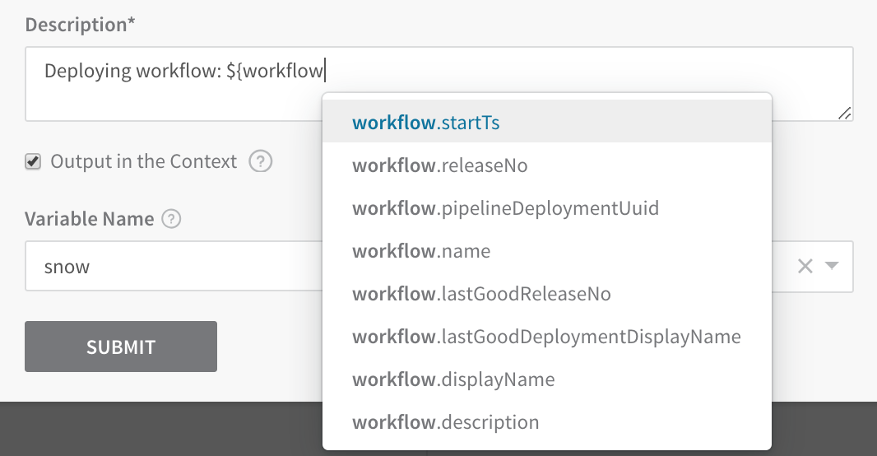Click the Output in the Context label
Image resolution: width=877 pixels, height=456 pixels.
144,161
